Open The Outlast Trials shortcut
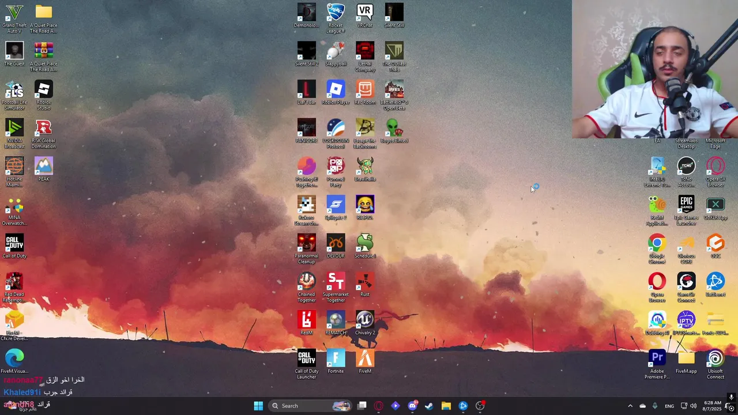 click(394, 57)
